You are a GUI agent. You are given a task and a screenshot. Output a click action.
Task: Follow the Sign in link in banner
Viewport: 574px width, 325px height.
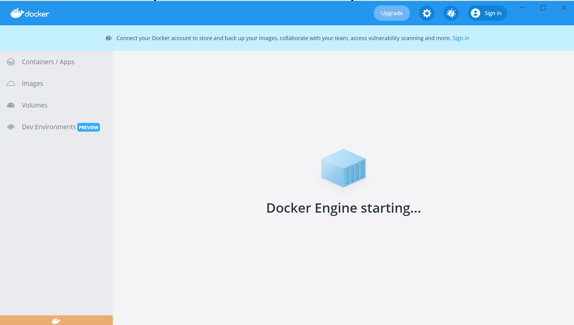pos(461,38)
